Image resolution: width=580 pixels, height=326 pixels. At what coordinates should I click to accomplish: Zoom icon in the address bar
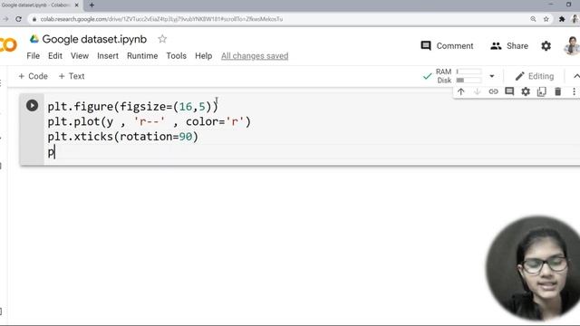pyautogui.click(x=533, y=19)
